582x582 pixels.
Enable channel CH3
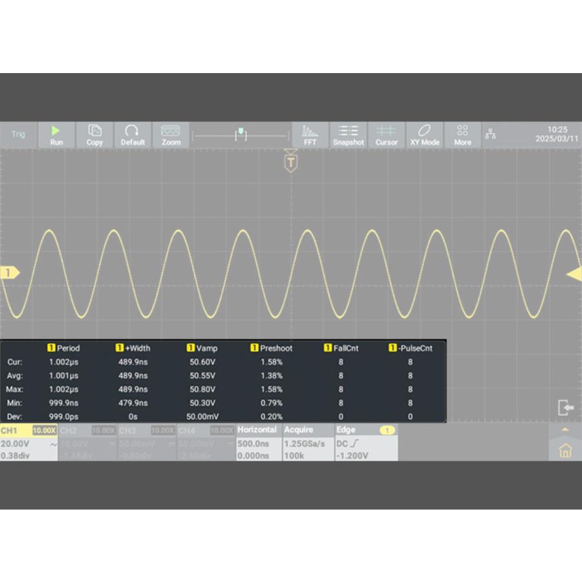[x=147, y=442]
